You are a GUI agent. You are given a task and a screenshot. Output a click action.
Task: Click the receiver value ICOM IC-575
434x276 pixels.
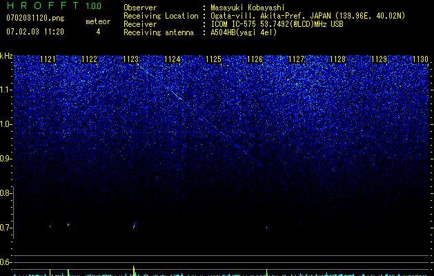(x=234, y=24)
